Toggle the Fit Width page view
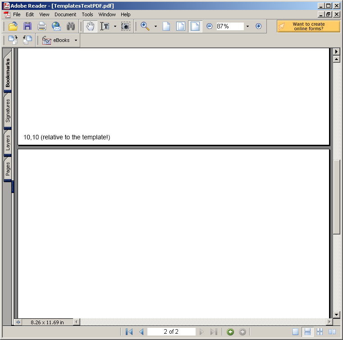This screenshot has width=343, height=340. (x=195, y=26)
